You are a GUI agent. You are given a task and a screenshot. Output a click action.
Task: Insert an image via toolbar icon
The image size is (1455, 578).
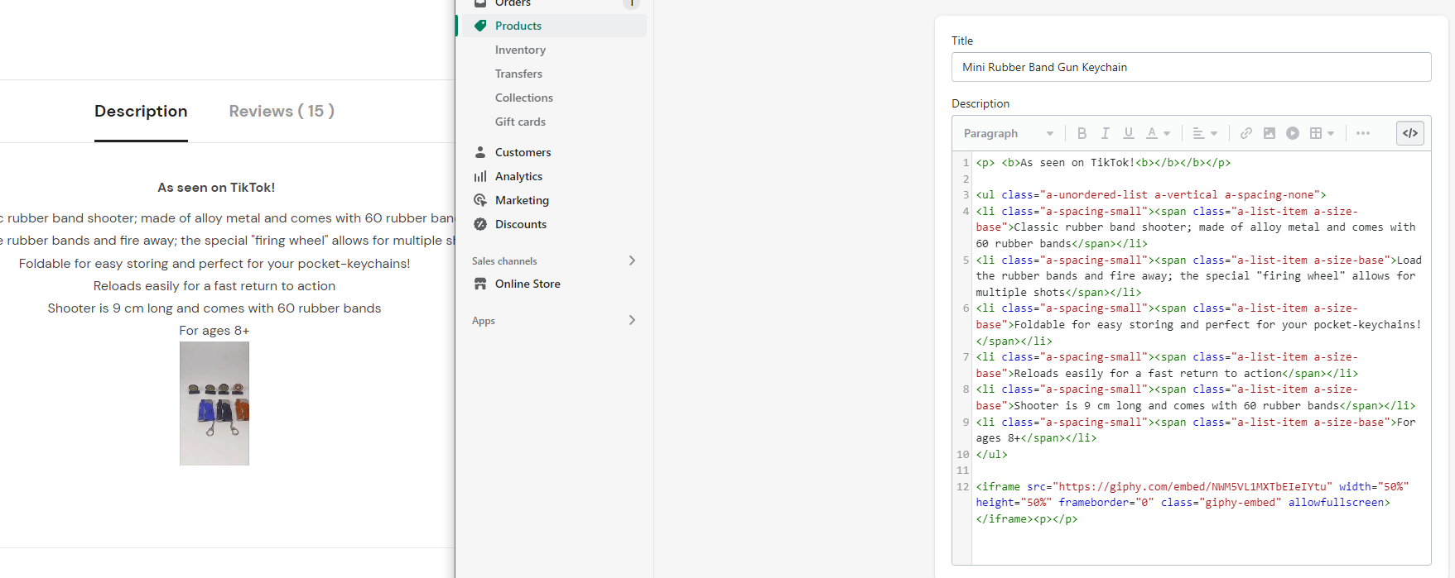[1269, 133]
